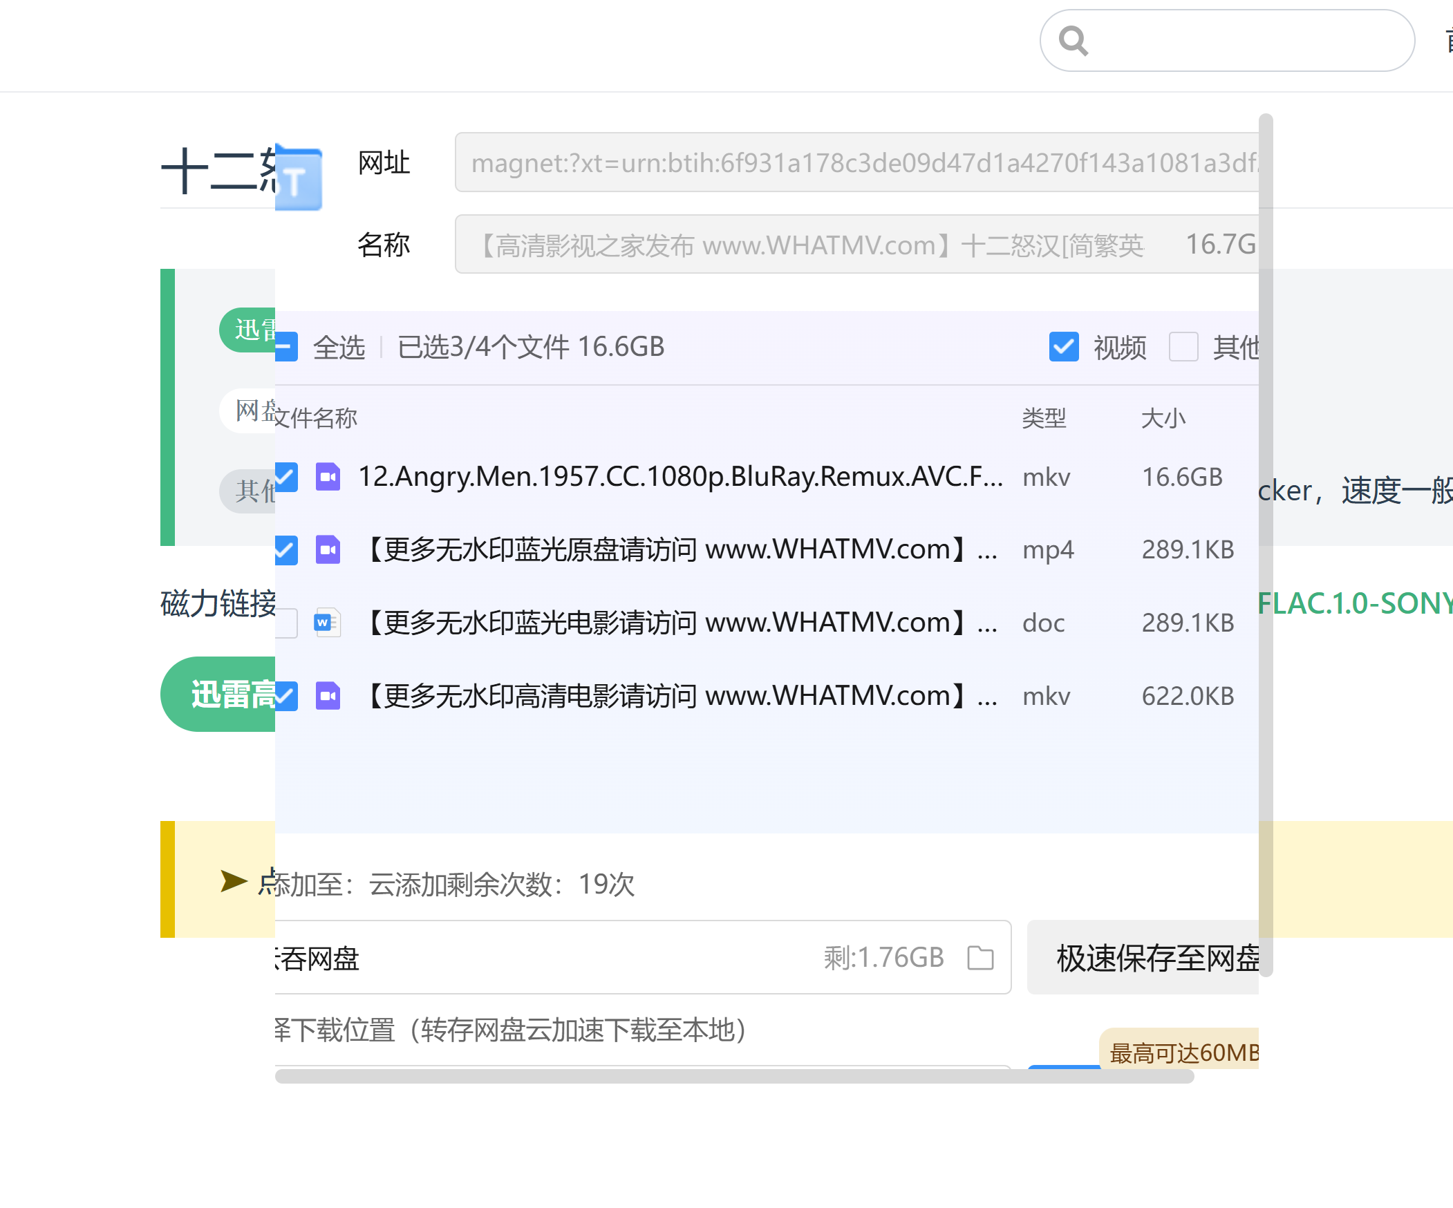
Task: Uncheck the 289.1KB mp4 file checkbox
Action: coord(286,550)
